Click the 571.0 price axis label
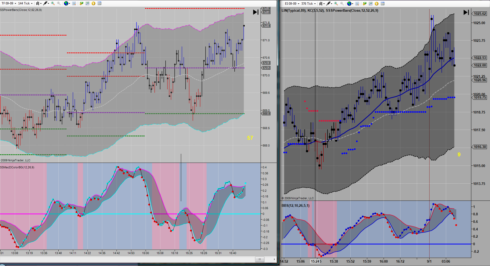This screenshot has height=266, width=490. pyautogui.click(x=266, y=40)
